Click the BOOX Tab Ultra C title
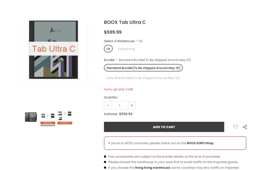Viewport: 259px width, 170px height. point(125,22)
